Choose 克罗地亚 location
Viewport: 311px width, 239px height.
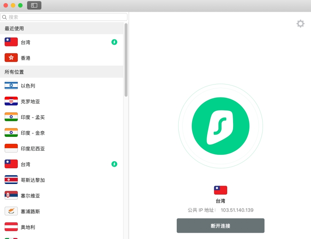[61, 101]
